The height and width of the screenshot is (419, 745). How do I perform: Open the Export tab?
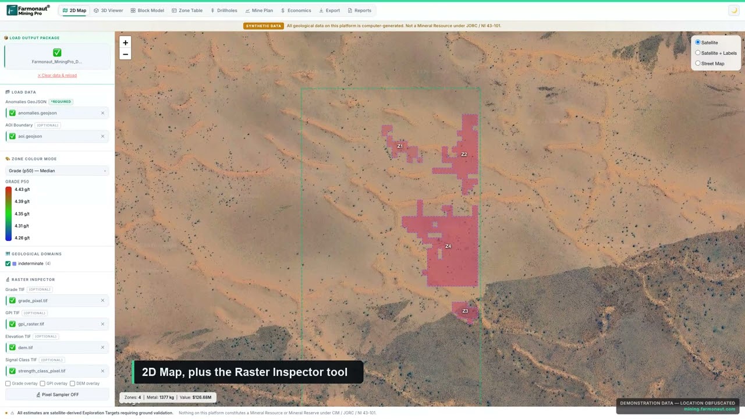329,10
